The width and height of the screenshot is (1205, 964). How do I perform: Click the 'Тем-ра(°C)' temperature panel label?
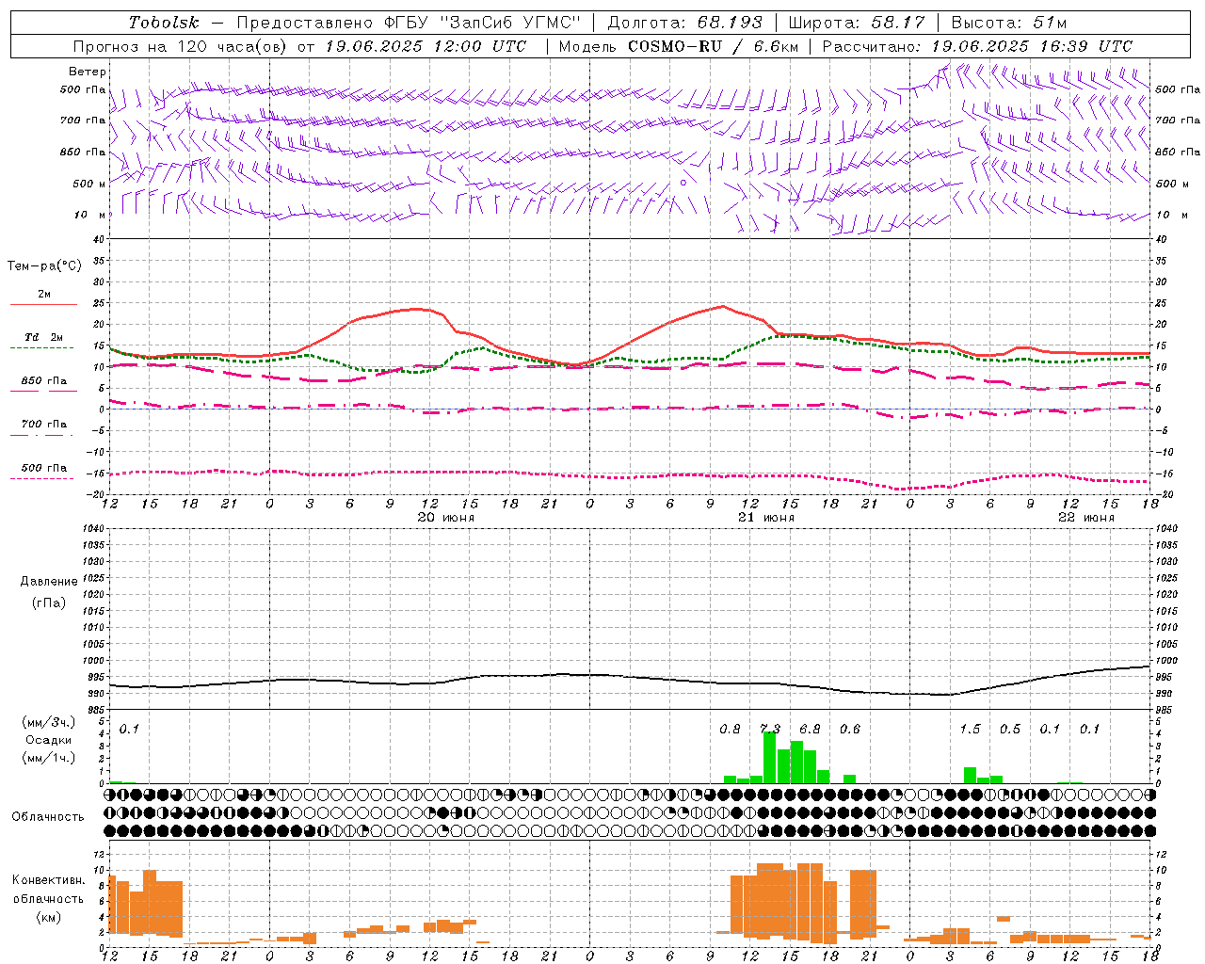coord(45,266)
